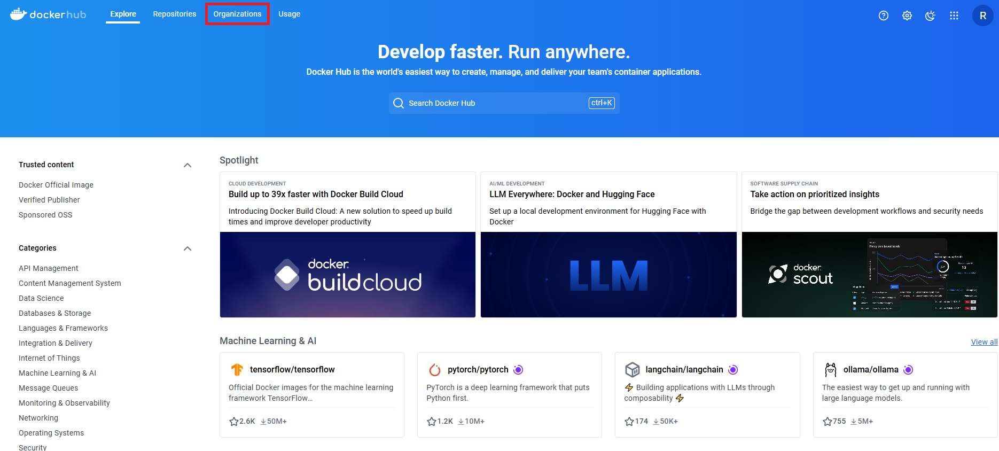
Task: Click pytorch sponsored OSS badge icon
Action: click(518, 370)
